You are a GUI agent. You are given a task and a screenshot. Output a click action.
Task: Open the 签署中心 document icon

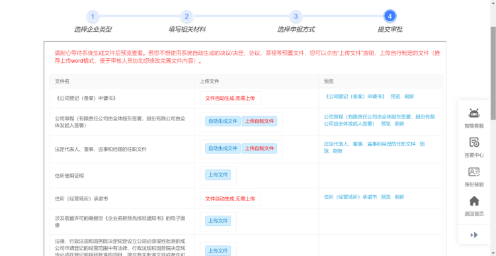474,143
